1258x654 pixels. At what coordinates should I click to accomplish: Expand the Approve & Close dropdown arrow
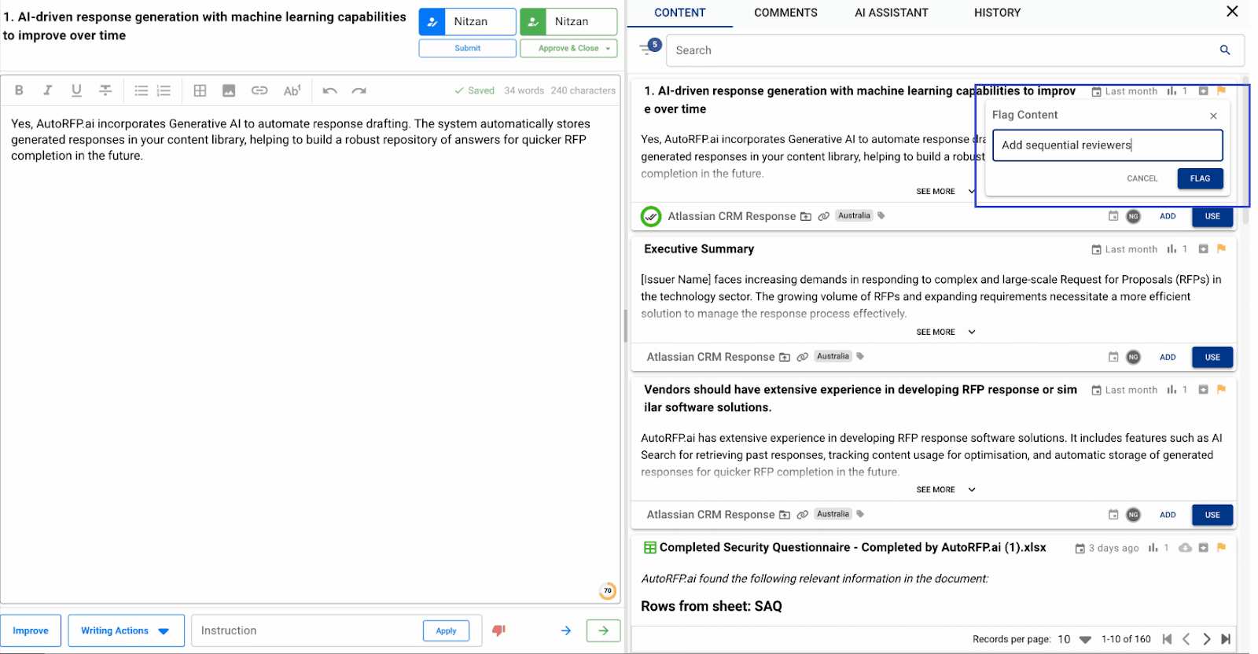pos(608,49)
